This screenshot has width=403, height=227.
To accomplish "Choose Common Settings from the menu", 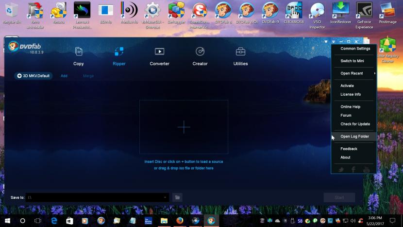I will coord(355,49).
